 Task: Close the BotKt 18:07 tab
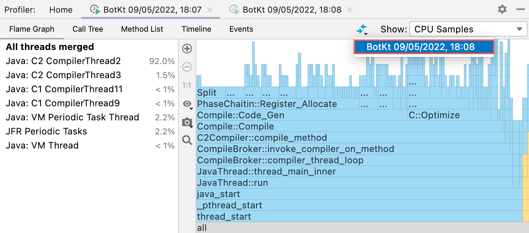tap(210, 10)
